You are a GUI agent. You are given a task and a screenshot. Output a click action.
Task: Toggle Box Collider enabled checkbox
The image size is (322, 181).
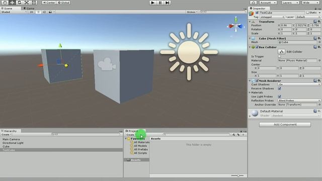click(257, 47)
